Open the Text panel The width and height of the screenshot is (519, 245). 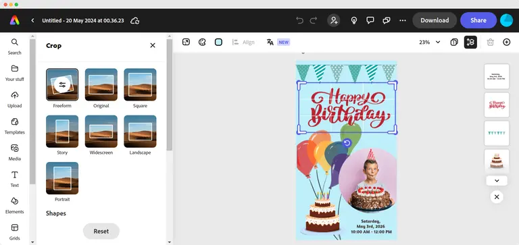pos(15,179)
